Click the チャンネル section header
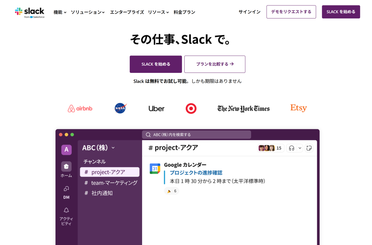 pyautogui.click(x=94, y=162)
